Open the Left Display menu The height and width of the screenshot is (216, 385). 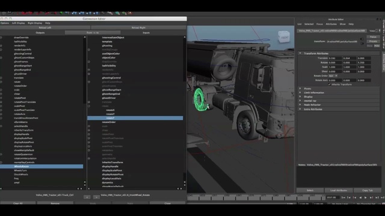pyautogui.click(x=19, y=23)
